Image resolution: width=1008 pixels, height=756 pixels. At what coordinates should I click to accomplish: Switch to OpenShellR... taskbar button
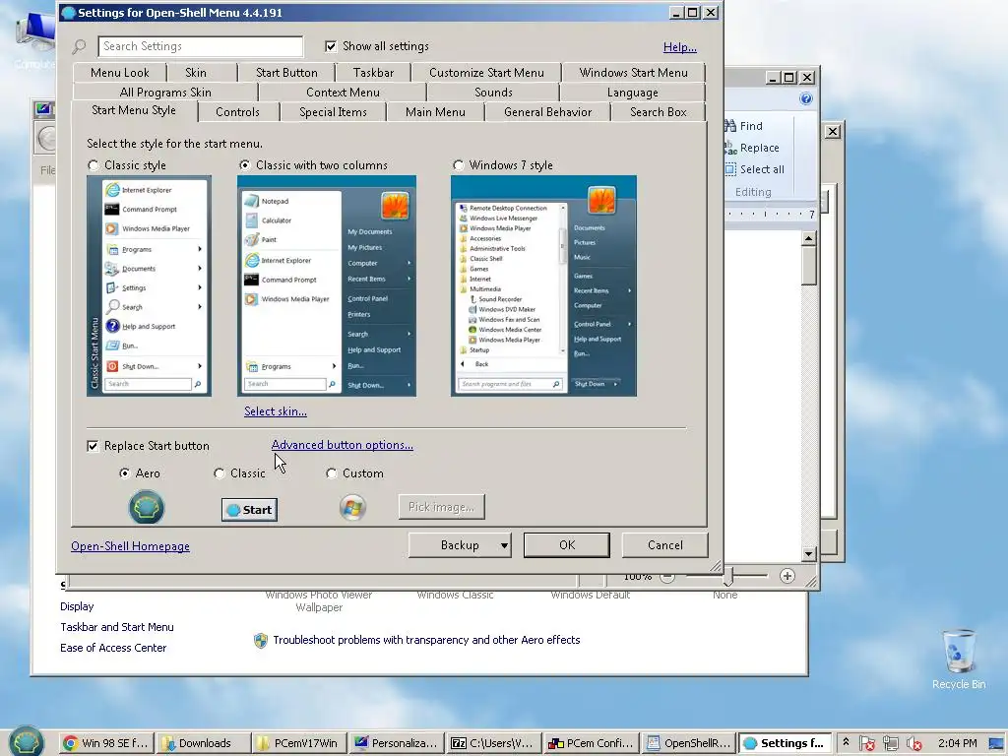click(688, 743)
